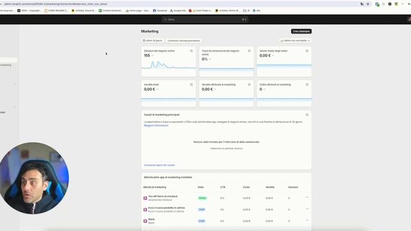Click the Sessioni column header
Image resolution: width=411 pixels, height=231 pixels.
point(293,187)
